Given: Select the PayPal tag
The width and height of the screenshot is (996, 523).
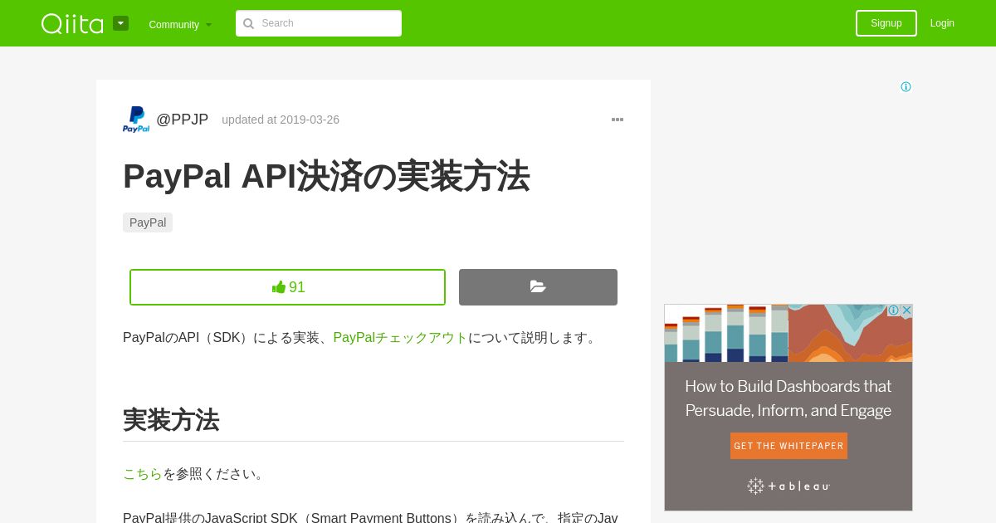Looking at the screenshot, I should point(148,222).
